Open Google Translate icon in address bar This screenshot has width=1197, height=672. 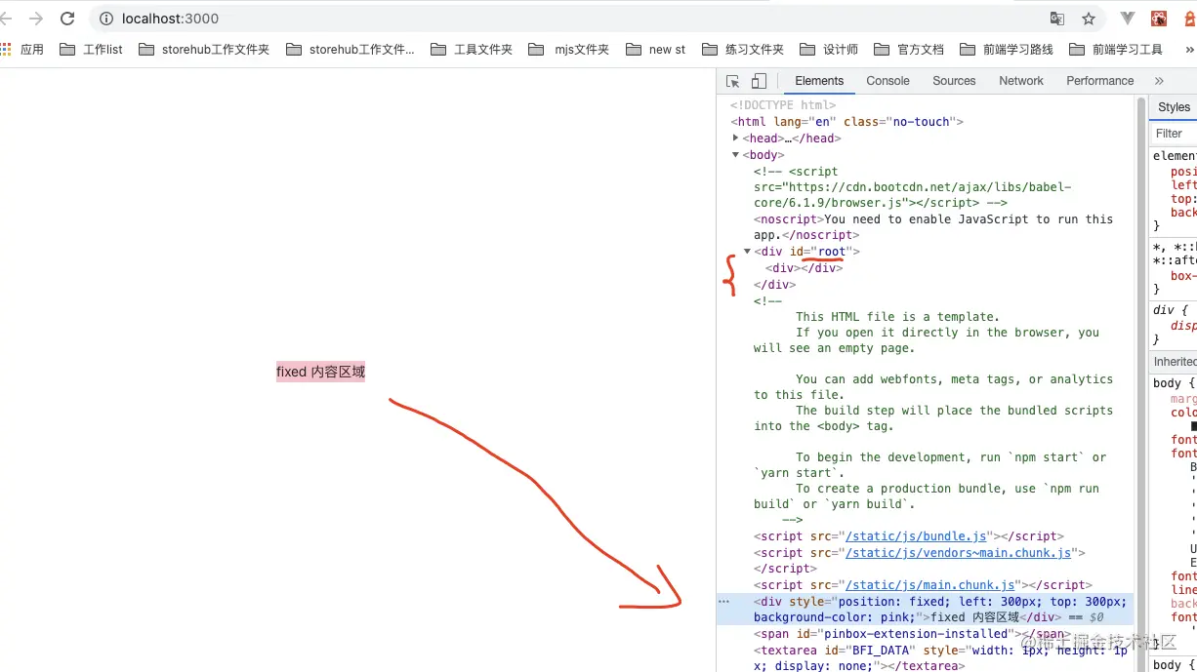(1057, 19)
